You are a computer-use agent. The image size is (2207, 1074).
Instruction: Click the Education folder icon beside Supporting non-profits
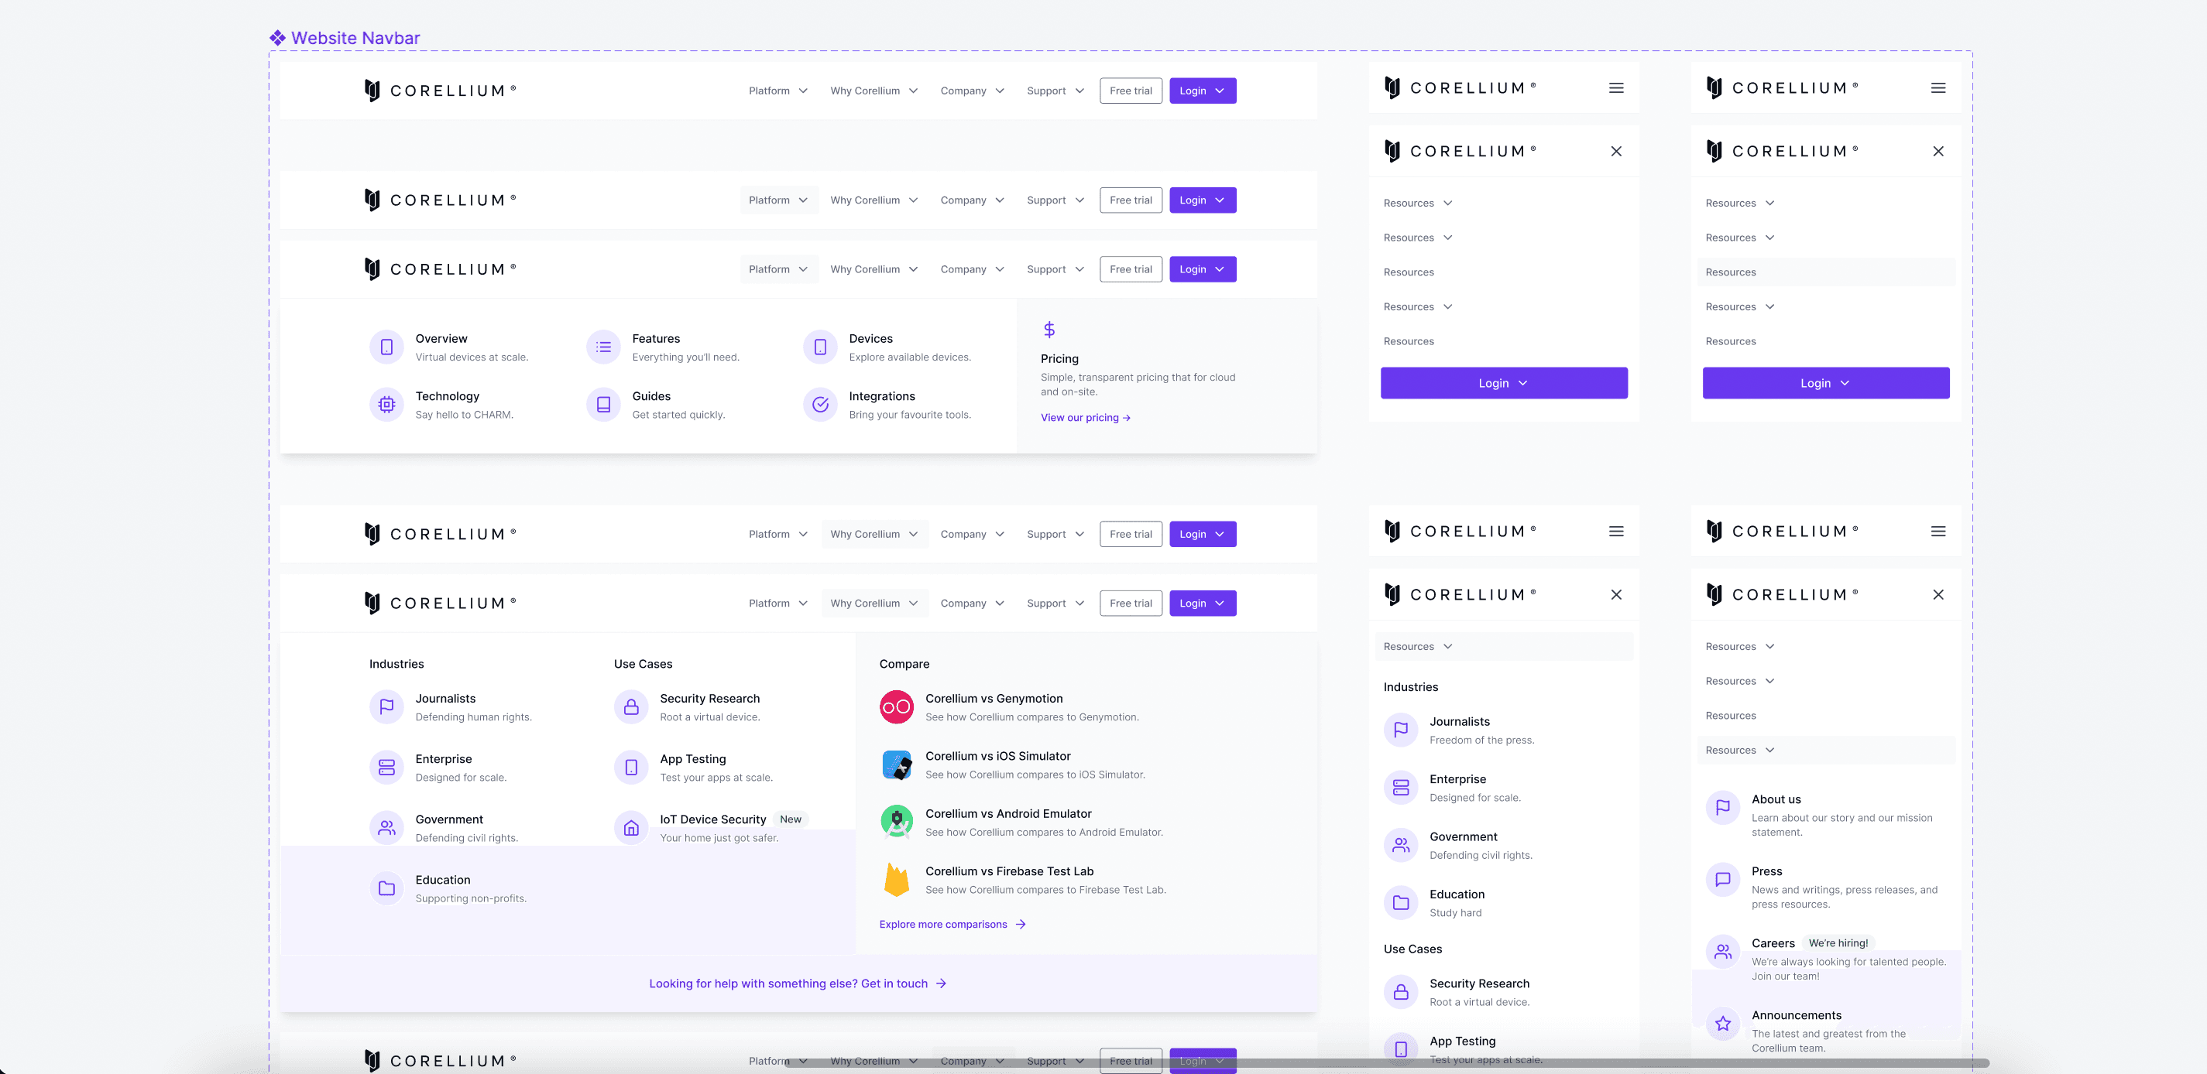point(386,888)
